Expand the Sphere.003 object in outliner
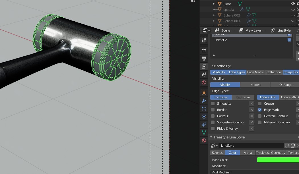The image size is (299, 174). point(214,21)
